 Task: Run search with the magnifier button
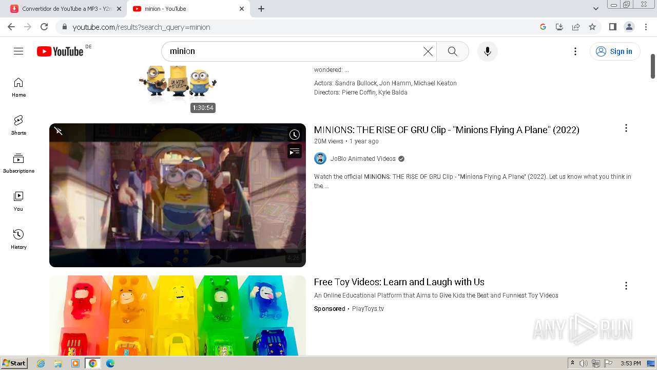coord(452,51)
